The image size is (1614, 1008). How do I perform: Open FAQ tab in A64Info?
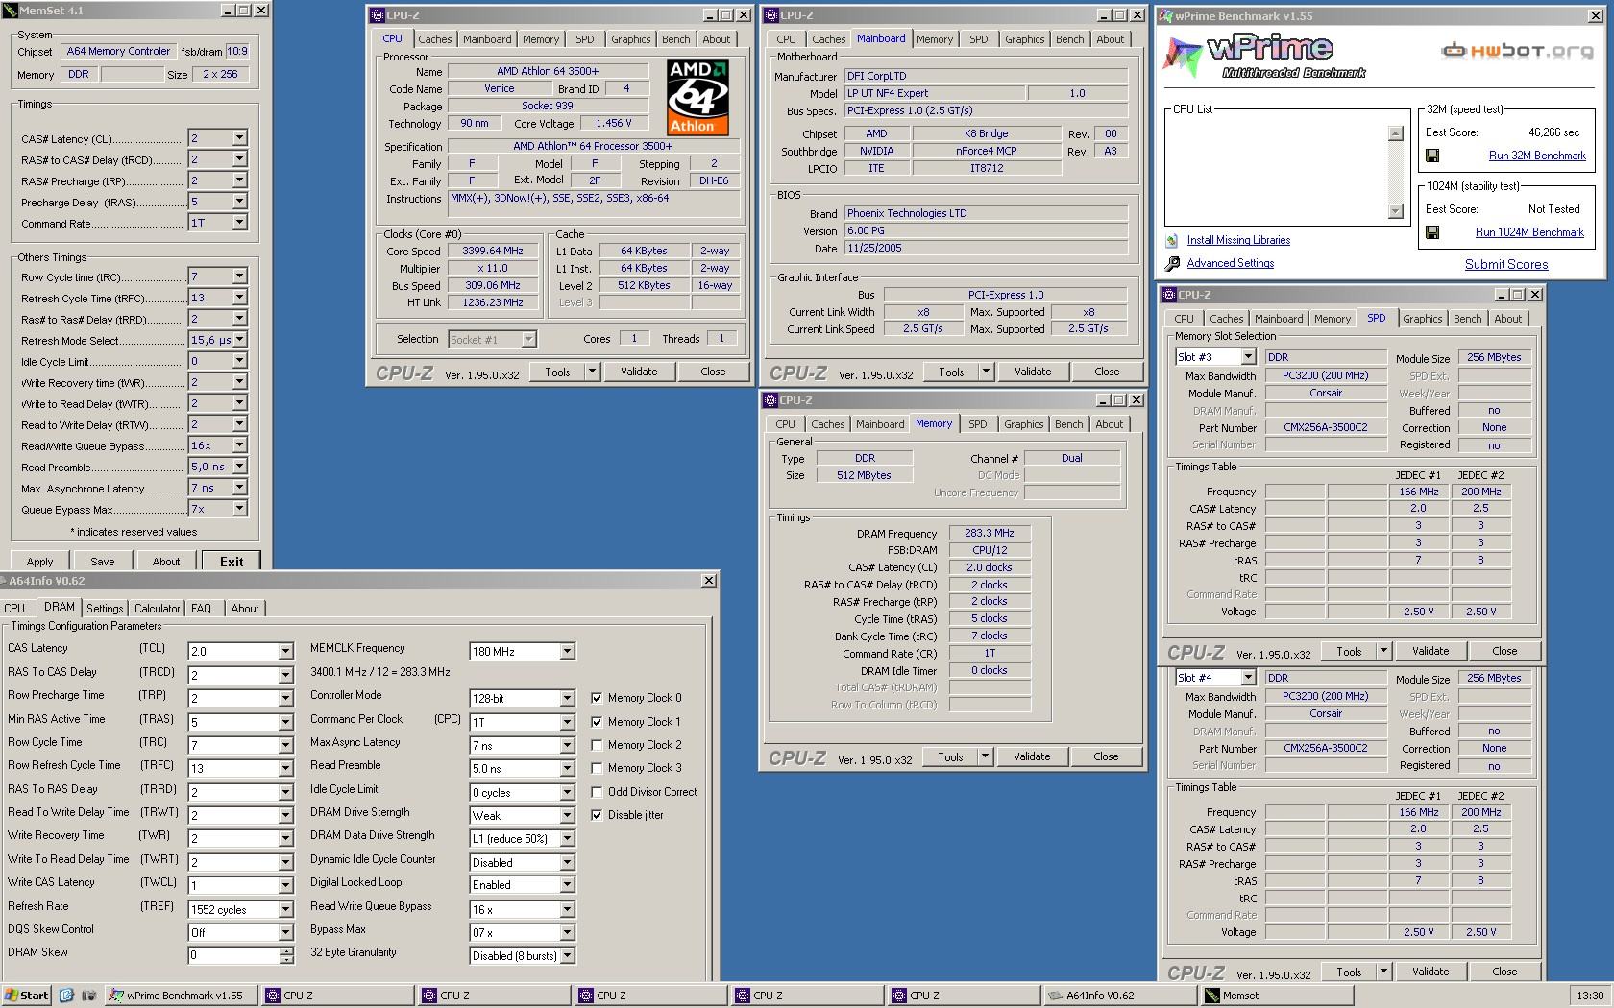click(201, 609)
